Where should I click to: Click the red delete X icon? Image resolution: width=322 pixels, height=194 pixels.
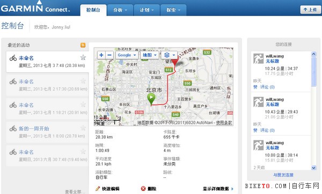(x=143, y=189)
